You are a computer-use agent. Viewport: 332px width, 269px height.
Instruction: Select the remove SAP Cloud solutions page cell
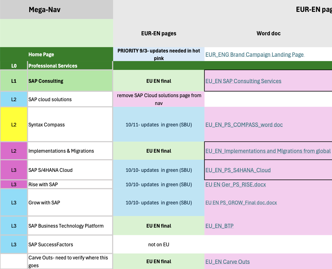click(159, 99)
